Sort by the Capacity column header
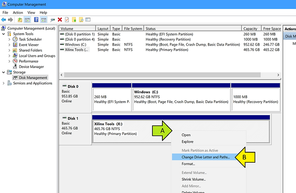 coord(251,28)
